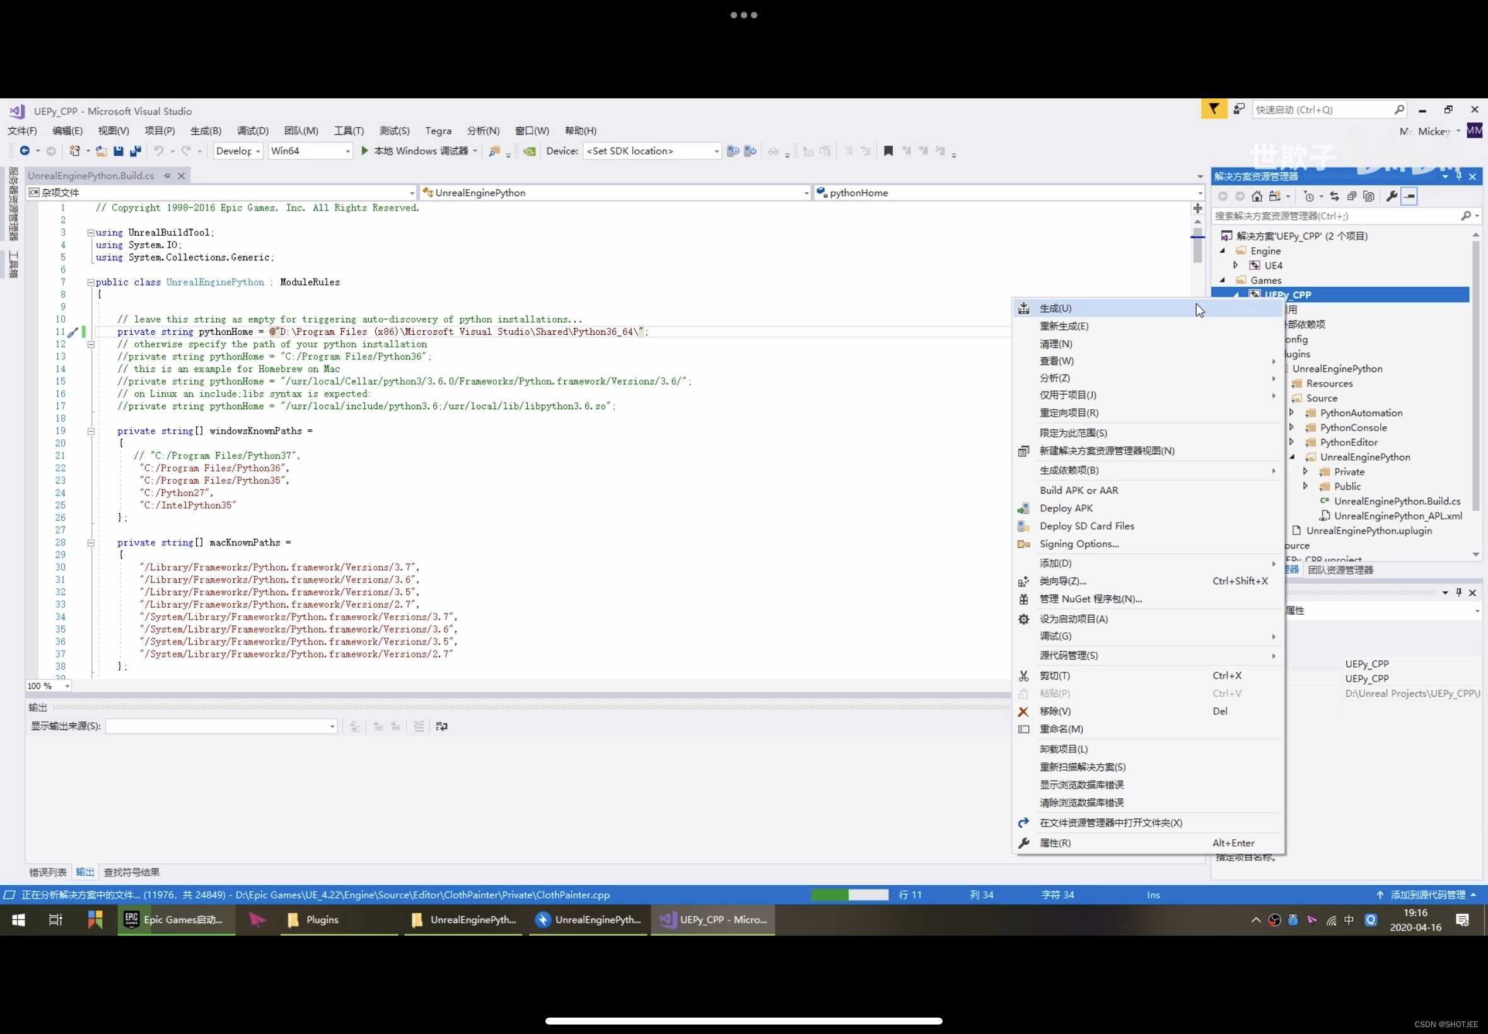
Task: Choose 管理 NuGet 程序包 in context menu
Action: (x=1149, y=600)
